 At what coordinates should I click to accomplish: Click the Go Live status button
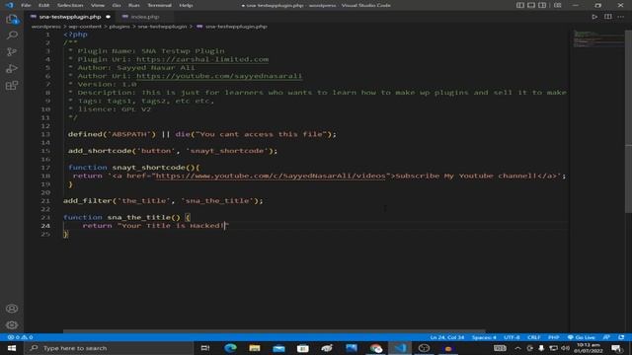tap(582, 337)
